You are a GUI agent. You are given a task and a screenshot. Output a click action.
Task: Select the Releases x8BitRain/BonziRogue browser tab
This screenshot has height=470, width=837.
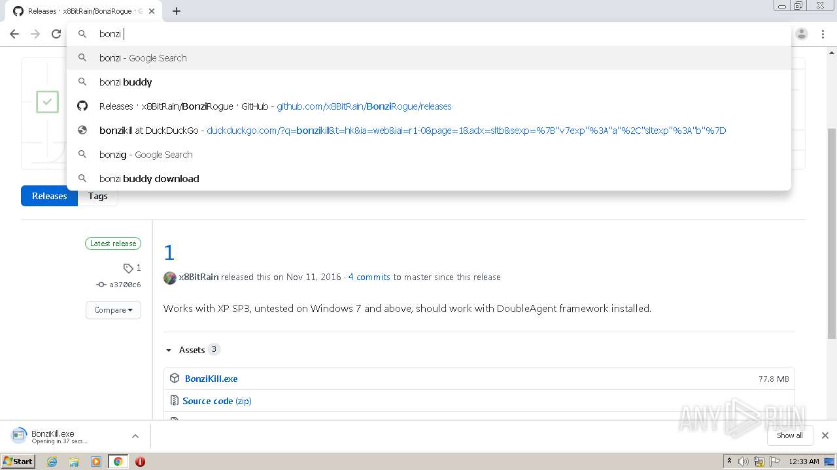point(85,11)
